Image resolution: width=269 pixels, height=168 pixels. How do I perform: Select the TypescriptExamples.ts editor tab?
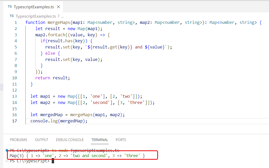tap(33, 7)
